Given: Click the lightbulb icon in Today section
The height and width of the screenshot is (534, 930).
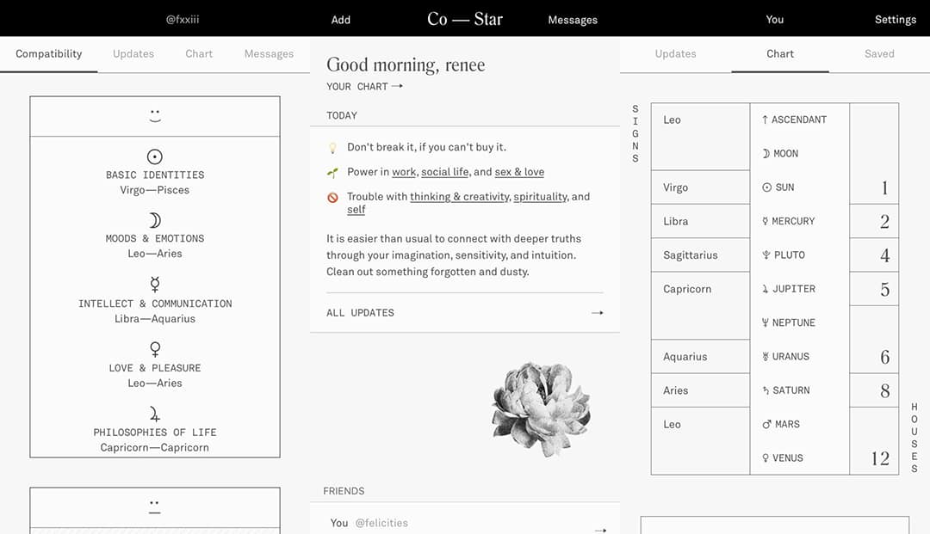Looking at the screenshot, I should pyautogui.click(x=332, y=148).
